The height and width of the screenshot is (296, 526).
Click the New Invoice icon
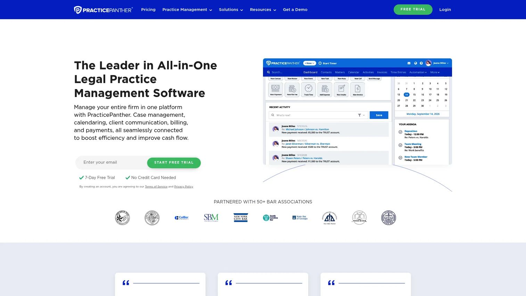[357, 90]
